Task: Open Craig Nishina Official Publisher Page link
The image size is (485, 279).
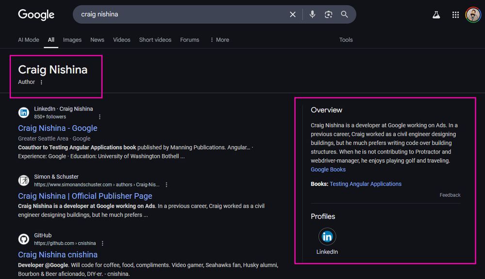Action: [x=85, y=196]
